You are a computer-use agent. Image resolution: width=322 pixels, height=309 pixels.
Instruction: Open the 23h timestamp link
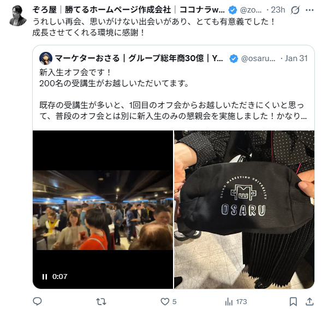tap(278, 10)
